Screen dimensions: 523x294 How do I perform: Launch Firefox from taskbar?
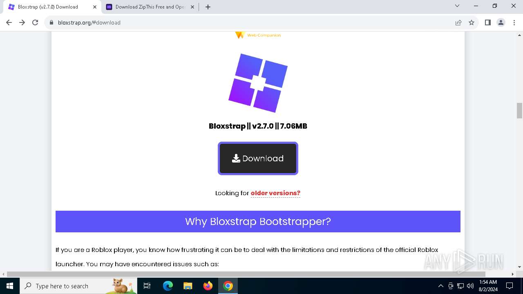click(208, 286)
